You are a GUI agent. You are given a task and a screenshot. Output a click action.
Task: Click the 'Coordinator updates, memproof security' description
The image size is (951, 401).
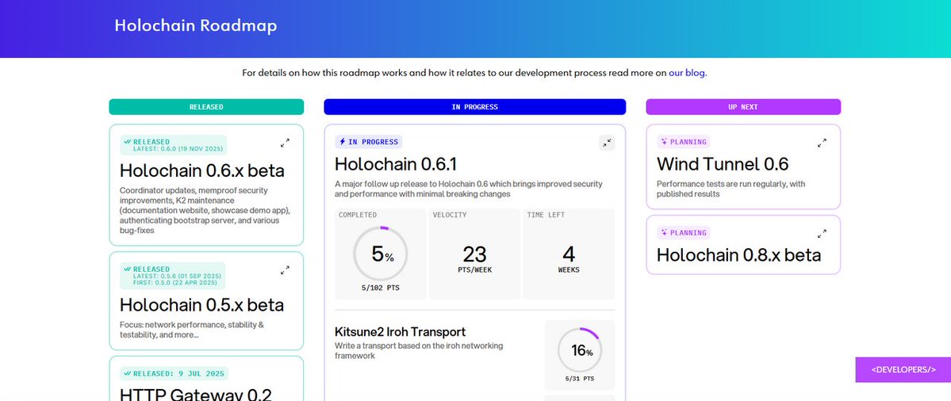pos(205,210)
